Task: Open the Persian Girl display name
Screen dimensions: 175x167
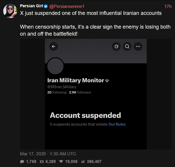Action: coord(31,6)
